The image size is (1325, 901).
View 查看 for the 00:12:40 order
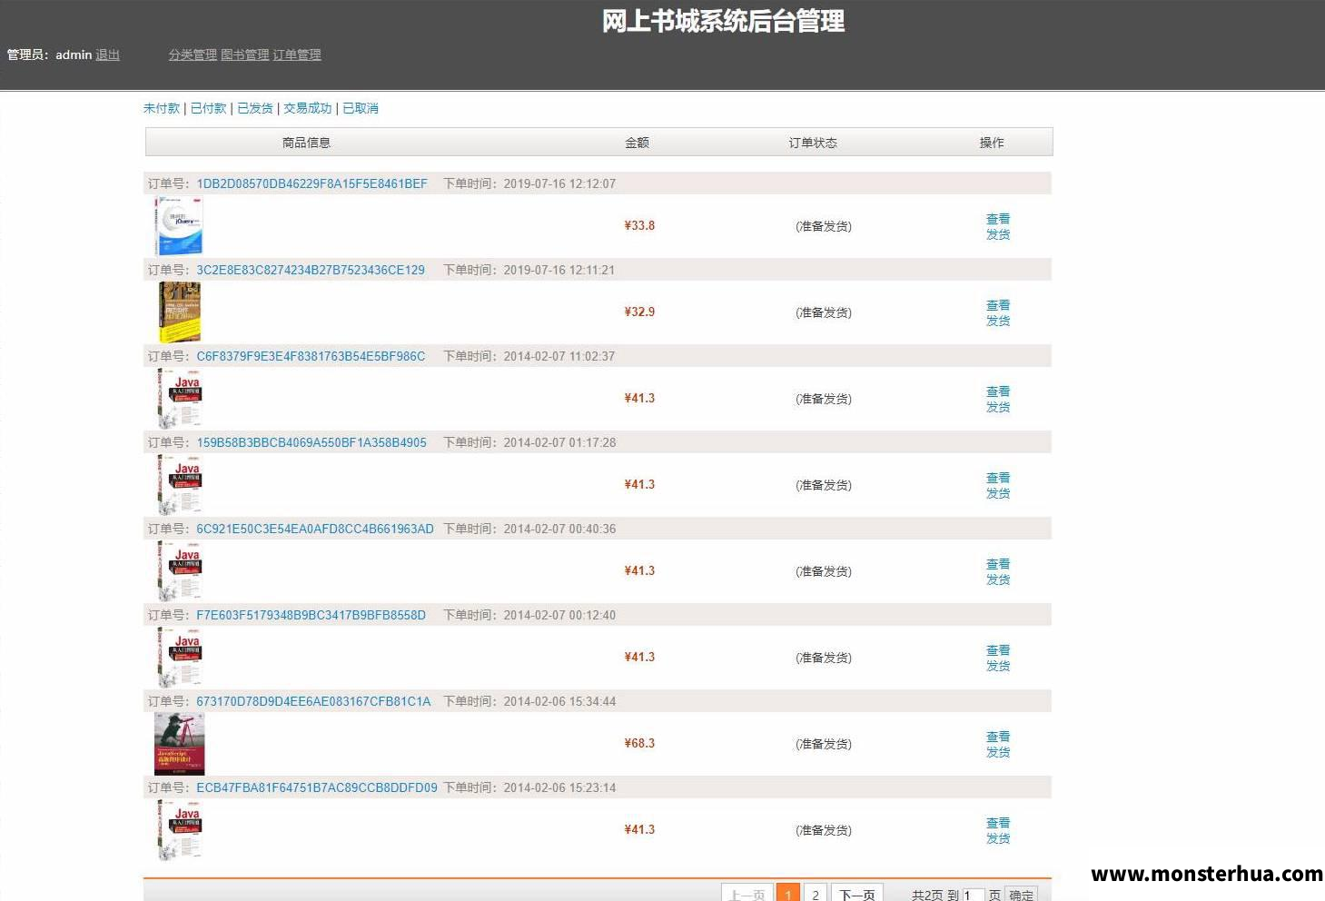coord(998,650)
